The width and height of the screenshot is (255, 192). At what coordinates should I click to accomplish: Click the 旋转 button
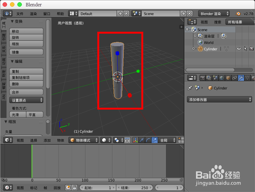pyautogui.click(x=26, y=38)
